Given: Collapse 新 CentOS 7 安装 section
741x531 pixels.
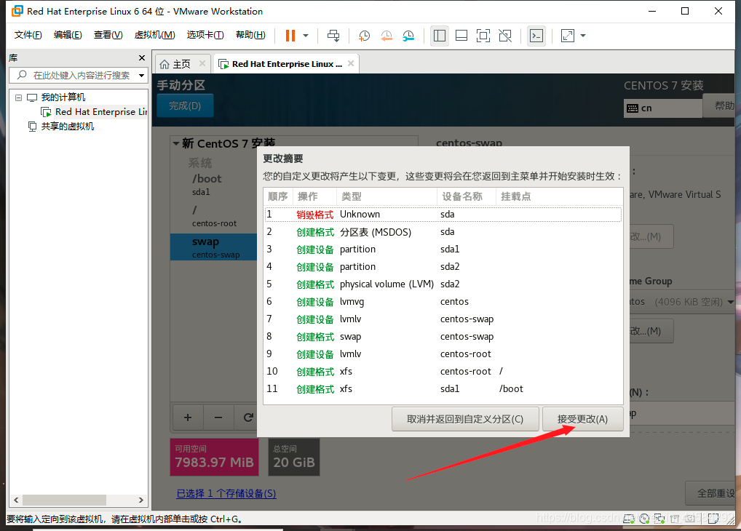Looking at the screenshot, I should click(176, 143).
